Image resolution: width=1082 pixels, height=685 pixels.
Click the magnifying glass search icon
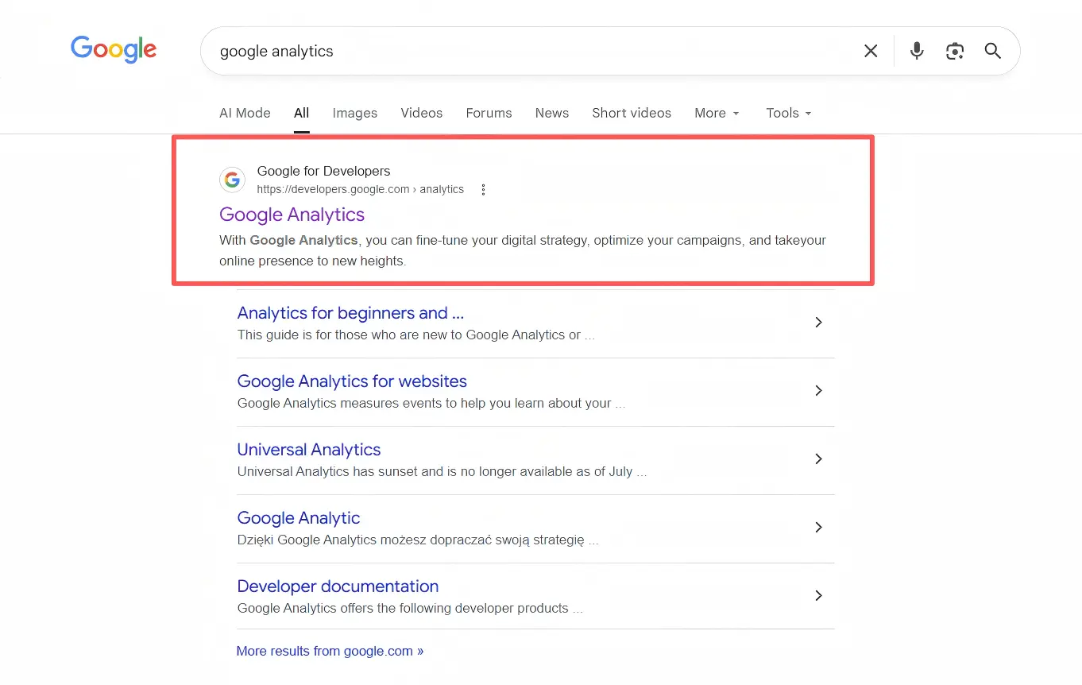[x=992, y=51]
